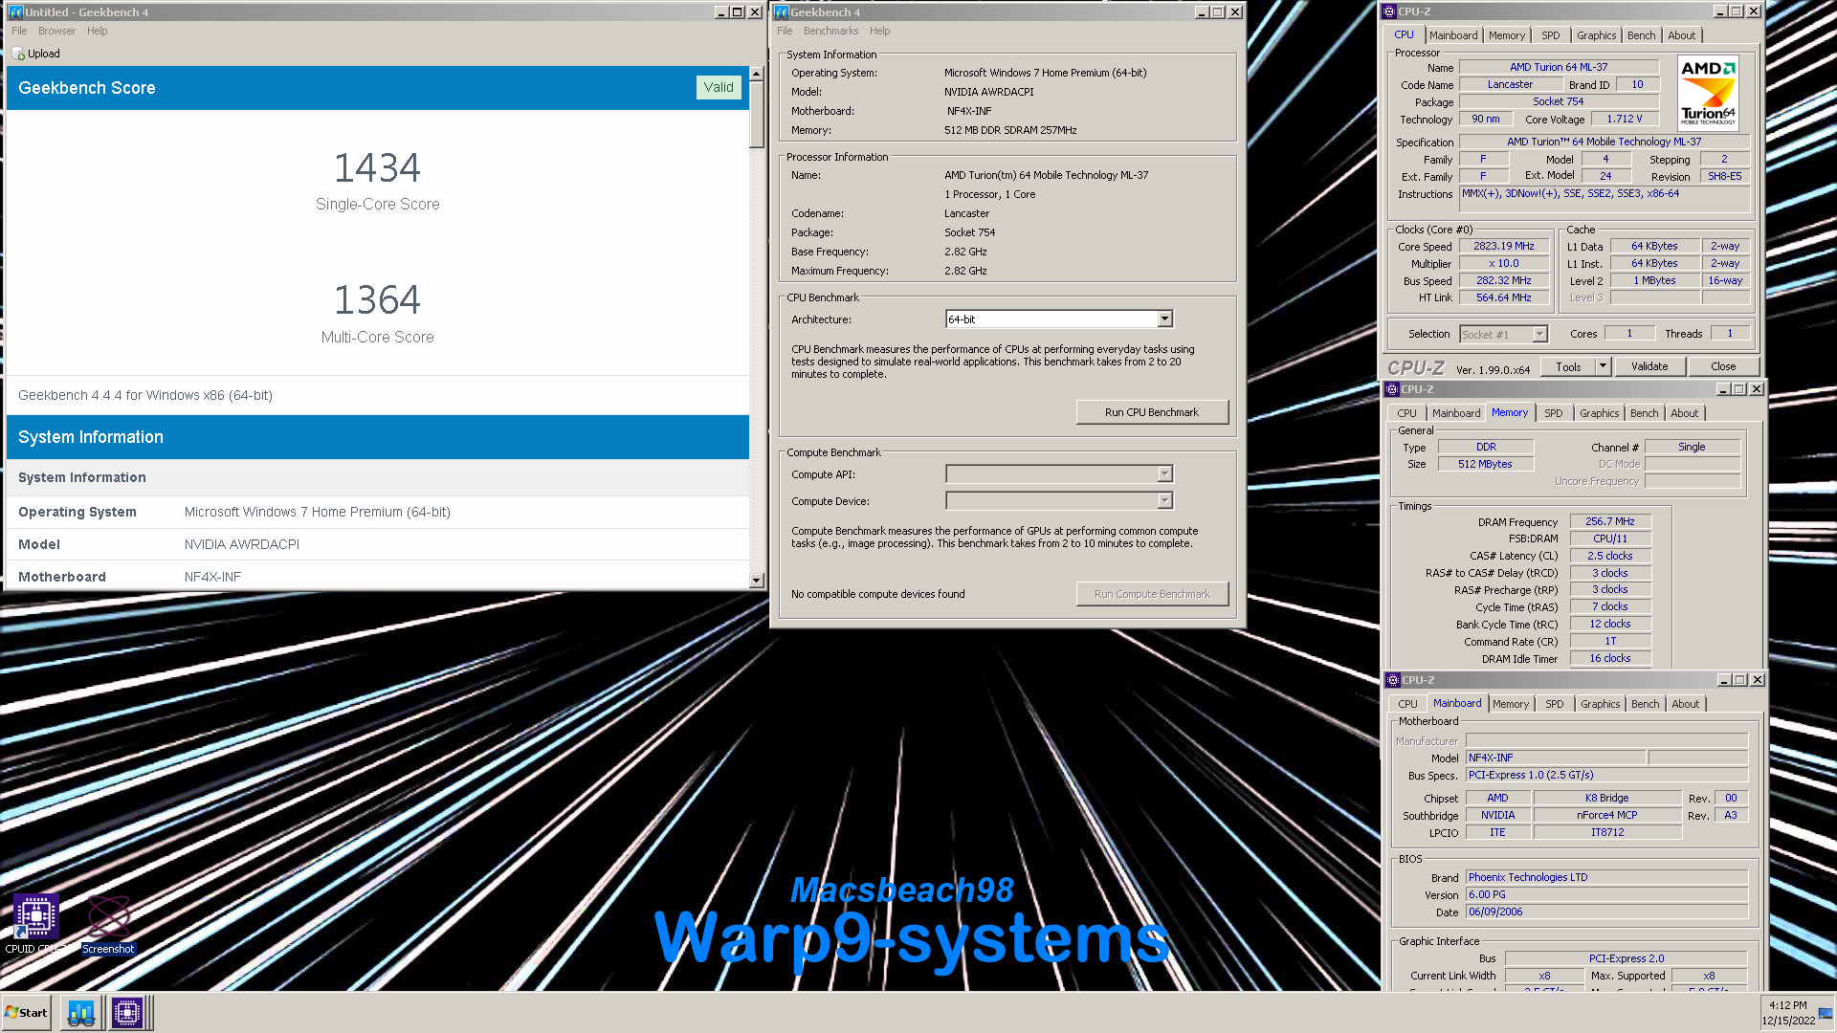1837x1033 pixels.
Task: Click the 1364 Multi-Core Score value
Action: [377, 300]
